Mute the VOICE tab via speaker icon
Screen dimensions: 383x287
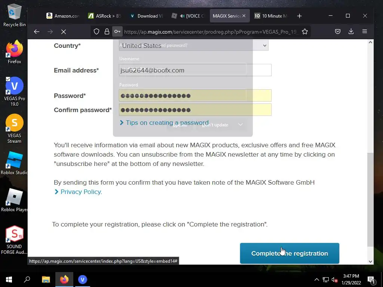point(182,16)
